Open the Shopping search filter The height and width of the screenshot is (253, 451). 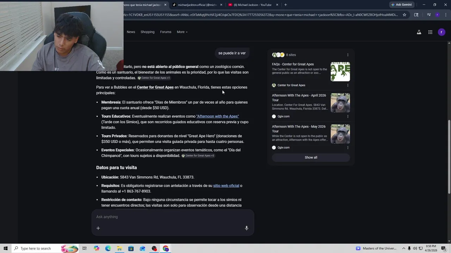(147, 32)
